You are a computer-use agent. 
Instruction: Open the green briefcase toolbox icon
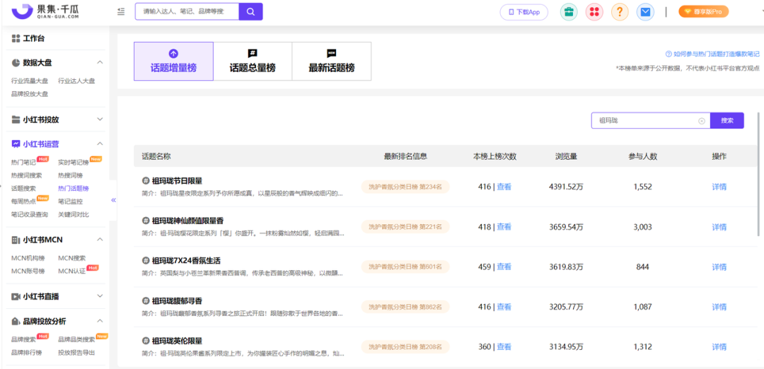569,12
